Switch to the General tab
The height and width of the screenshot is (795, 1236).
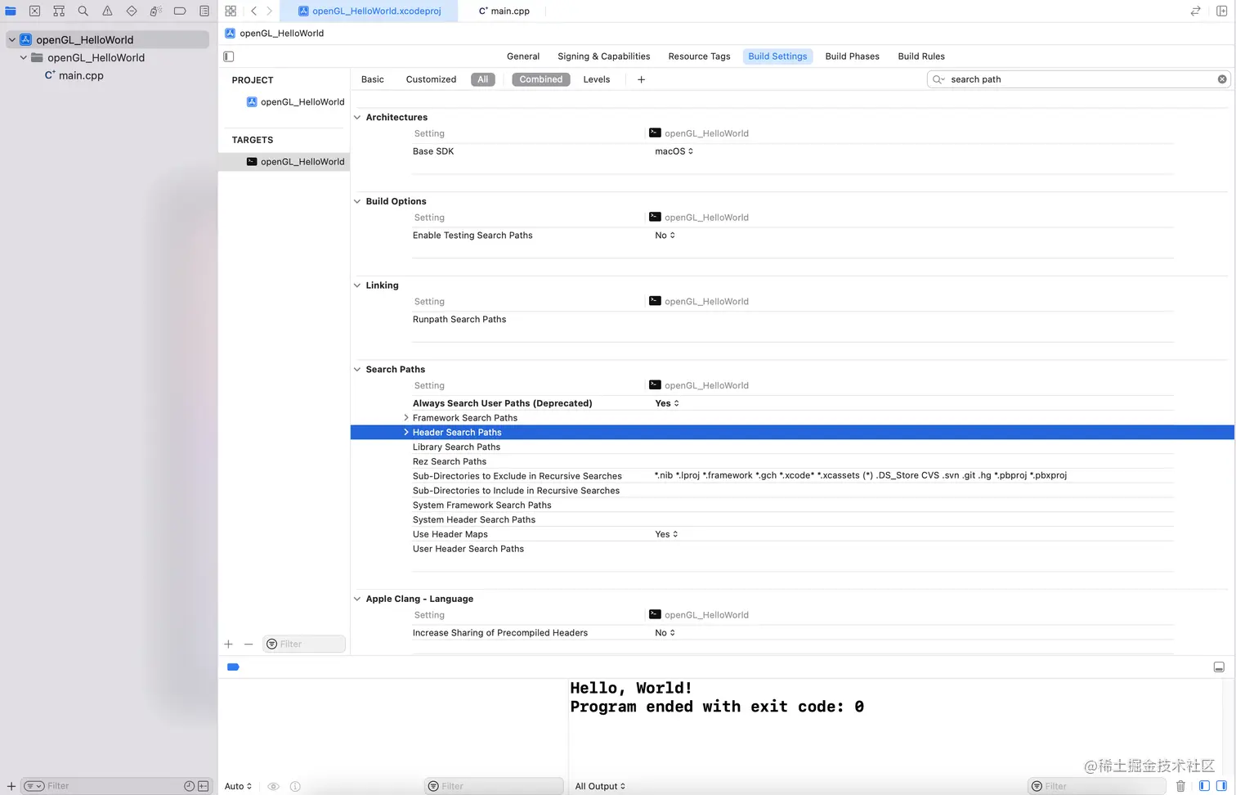(x=523, y=56)
